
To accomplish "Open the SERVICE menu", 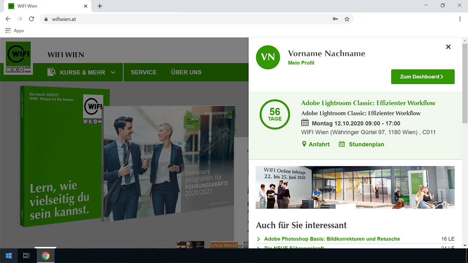I will (144, 72).
